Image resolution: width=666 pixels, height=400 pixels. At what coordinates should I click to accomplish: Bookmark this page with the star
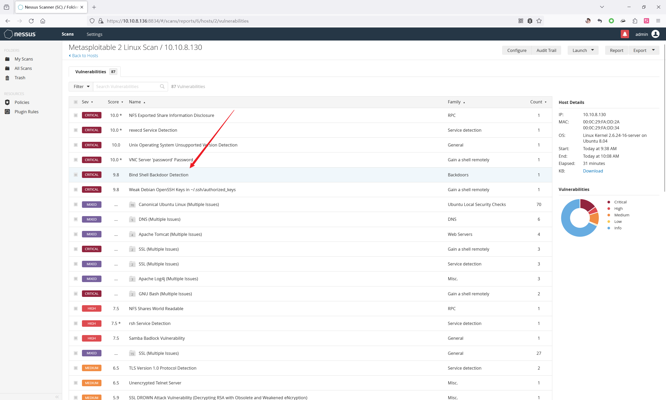point(539,21)
